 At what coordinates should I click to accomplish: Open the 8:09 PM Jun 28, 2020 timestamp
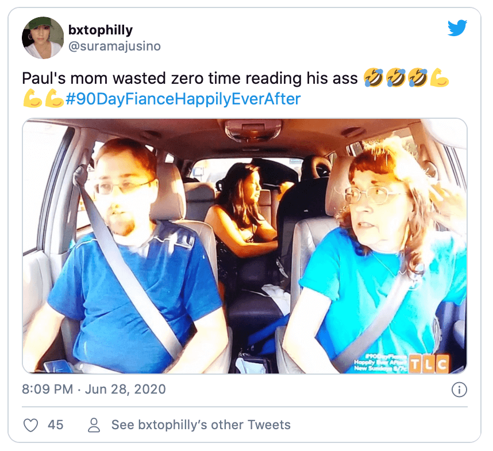[94, 389]
